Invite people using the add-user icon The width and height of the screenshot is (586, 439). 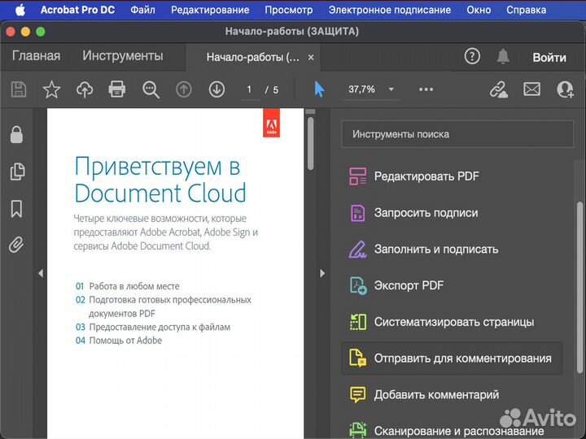[x=565, y=89]
